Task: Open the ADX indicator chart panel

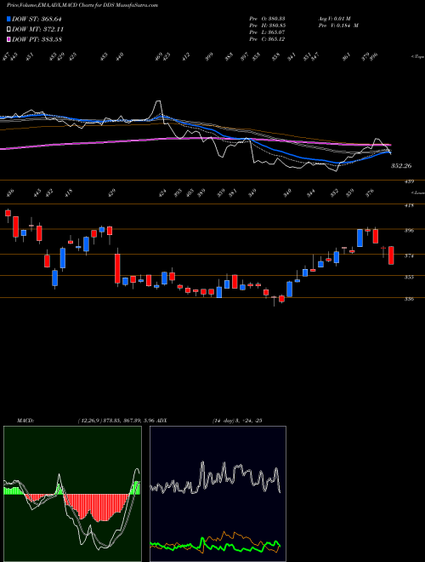Action: point(218,494)
